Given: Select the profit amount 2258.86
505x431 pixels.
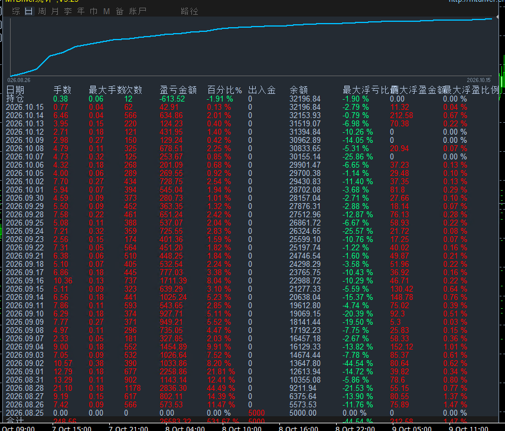Looking at the screenshot, I should pyautogui.click(x=173, y=371).
